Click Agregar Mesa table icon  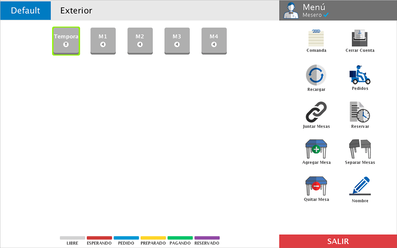coord(316,149)
